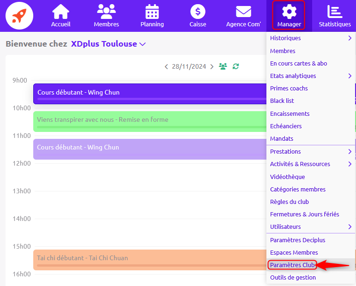Open the Agence Com' envelope icon
This screenshot has height=286, width=356.
(243, 12)
